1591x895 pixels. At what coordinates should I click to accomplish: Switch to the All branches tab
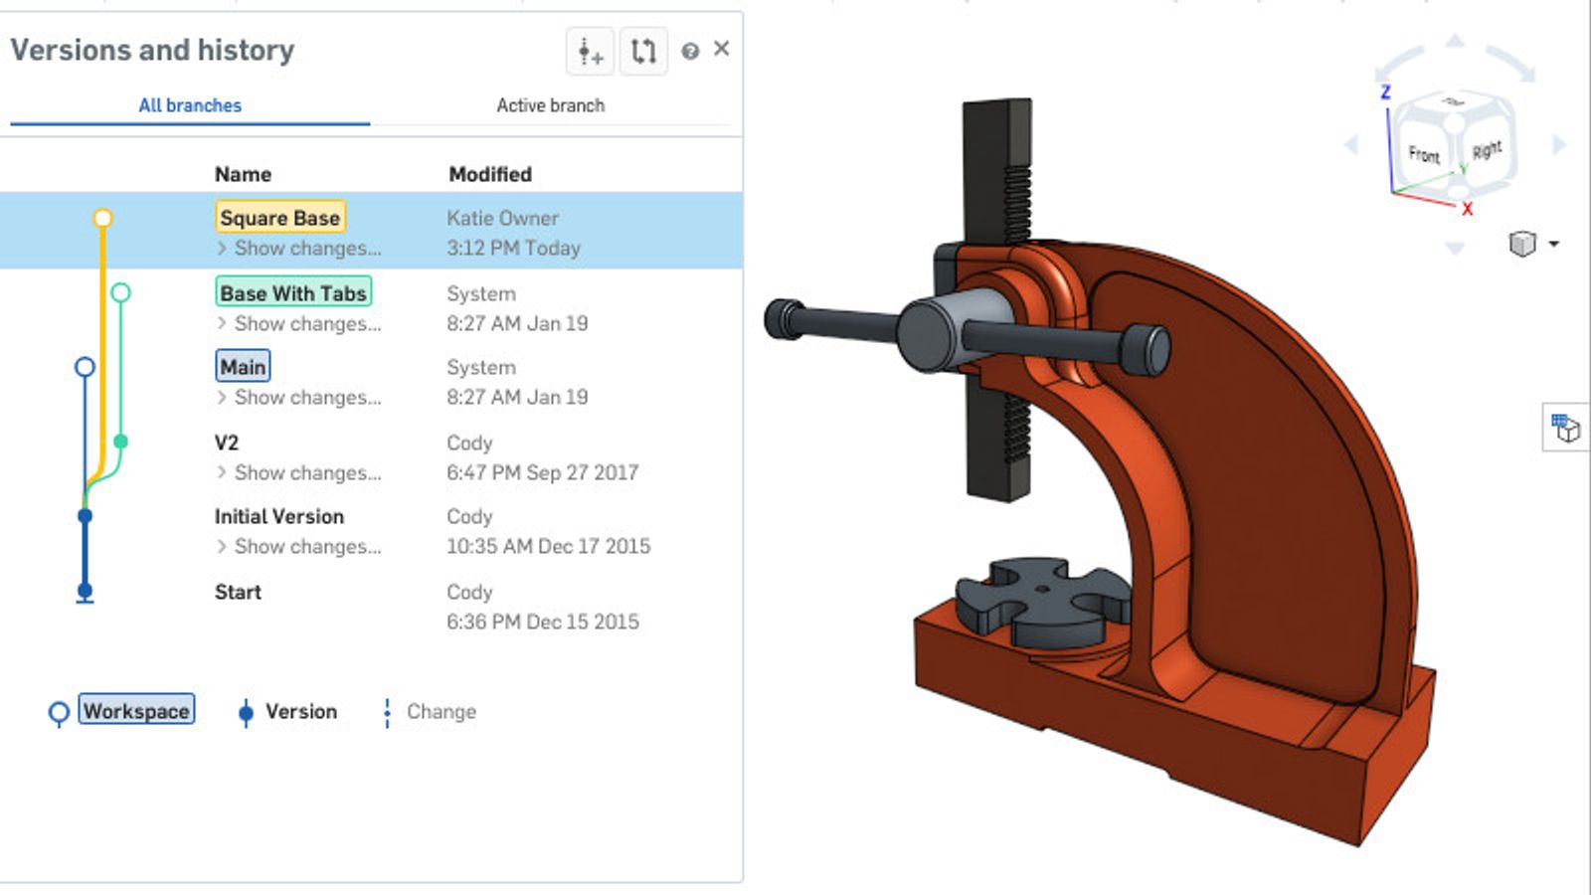point(190,104)
